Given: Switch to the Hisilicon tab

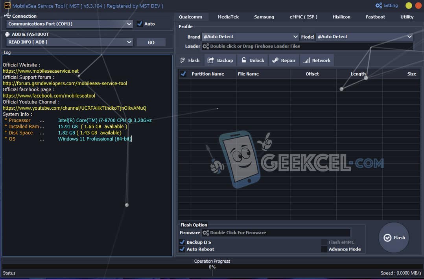Looking at the screenshot, I should coord(341,17).
